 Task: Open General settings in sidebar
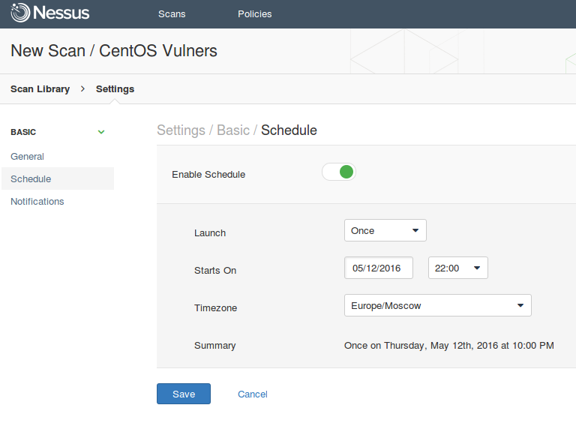coord(27,157)
